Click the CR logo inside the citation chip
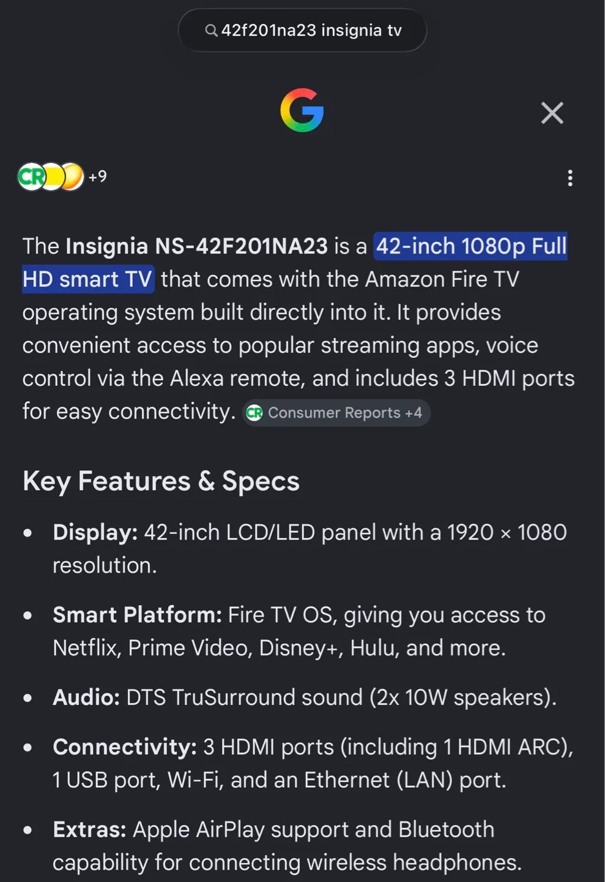 click(x=254, y=413)
